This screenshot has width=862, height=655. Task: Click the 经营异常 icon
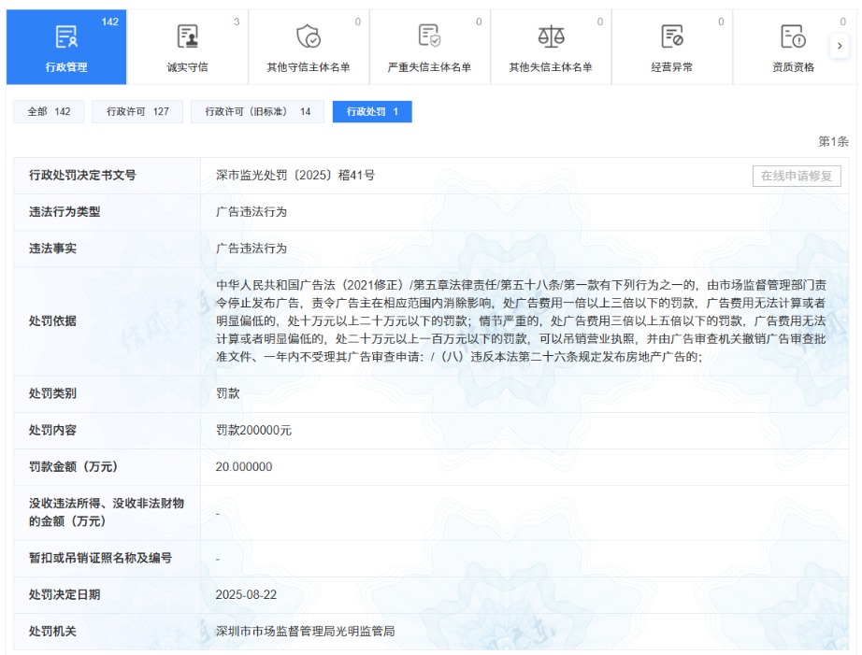672,36
